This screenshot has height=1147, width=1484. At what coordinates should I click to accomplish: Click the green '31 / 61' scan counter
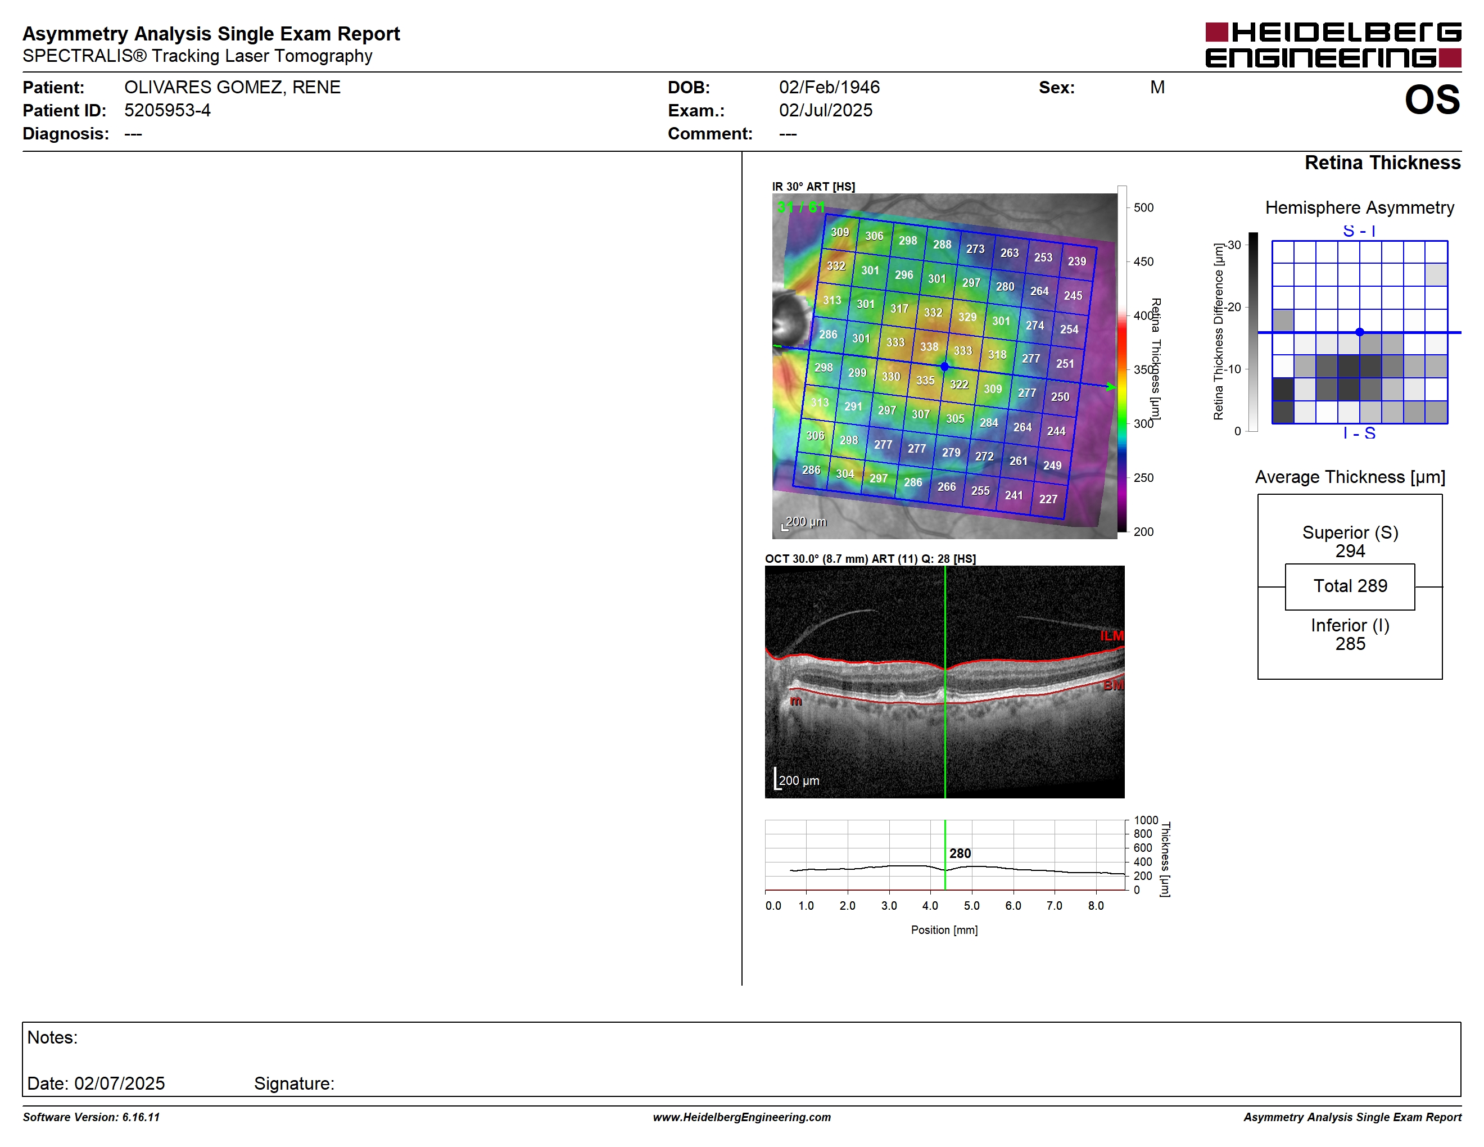(x=801, y=207)
